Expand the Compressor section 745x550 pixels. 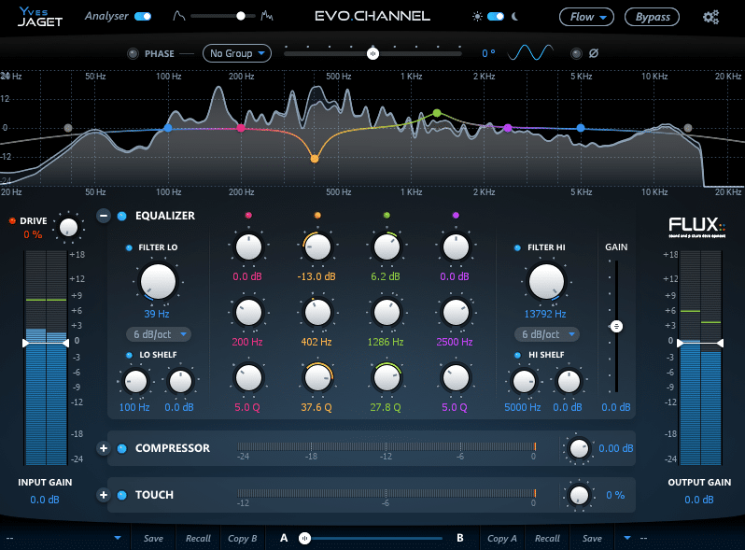click(x=104, y=448)
